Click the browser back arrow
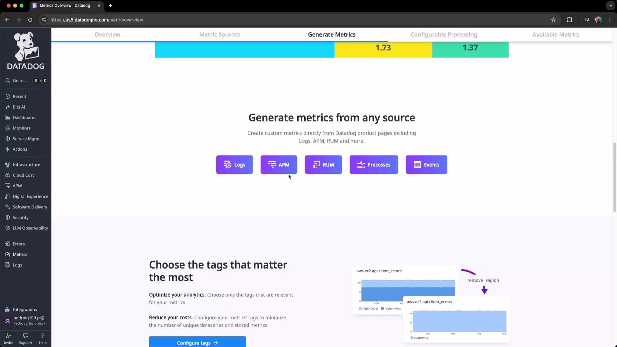The image size is (617, 347). 7,20
